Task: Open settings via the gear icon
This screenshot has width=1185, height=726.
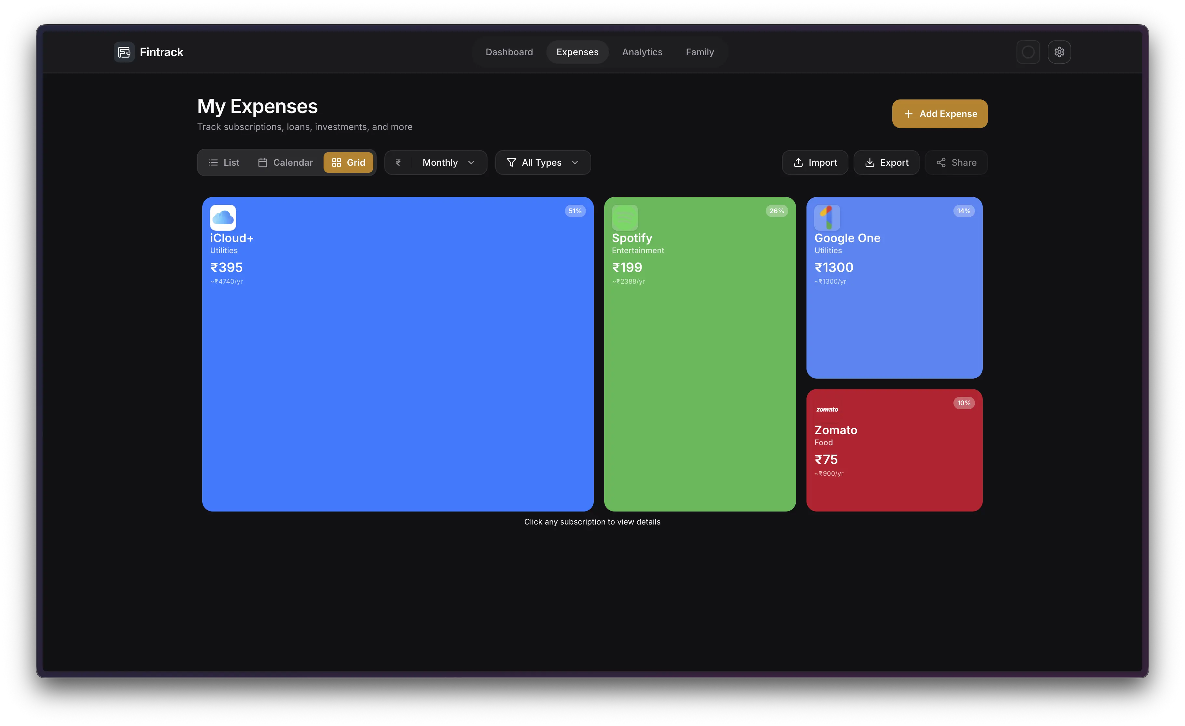Action: (x=1059, y=52)
